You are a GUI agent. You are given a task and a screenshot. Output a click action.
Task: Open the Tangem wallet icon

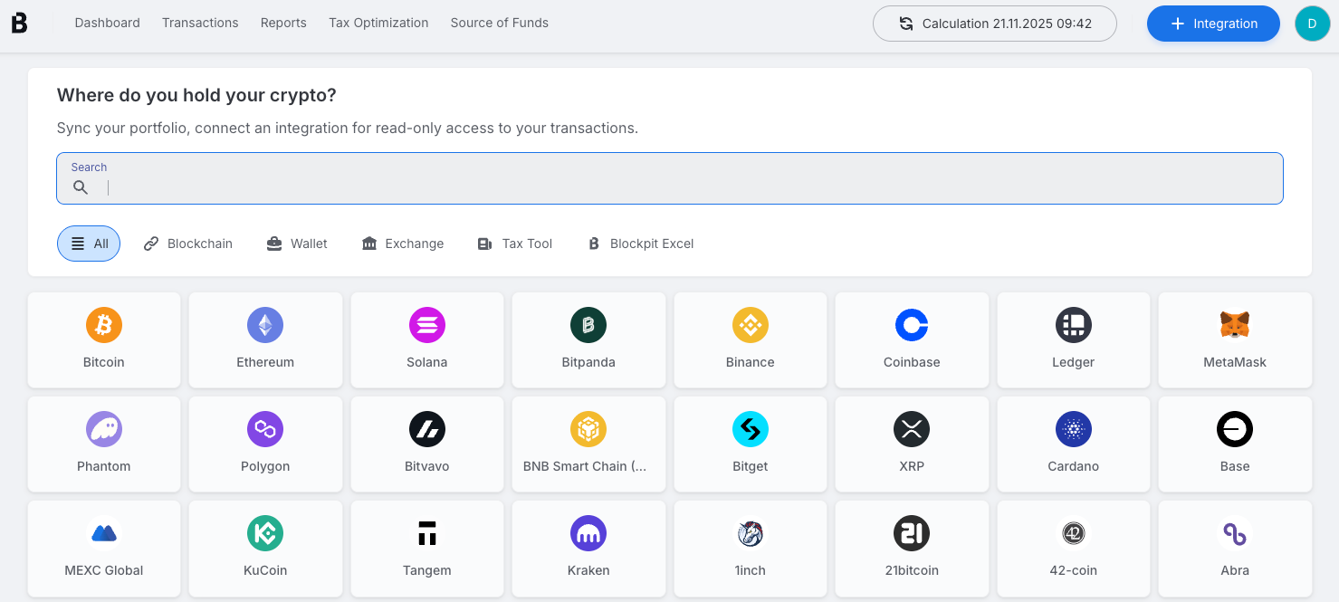click(x=427, y=533)
